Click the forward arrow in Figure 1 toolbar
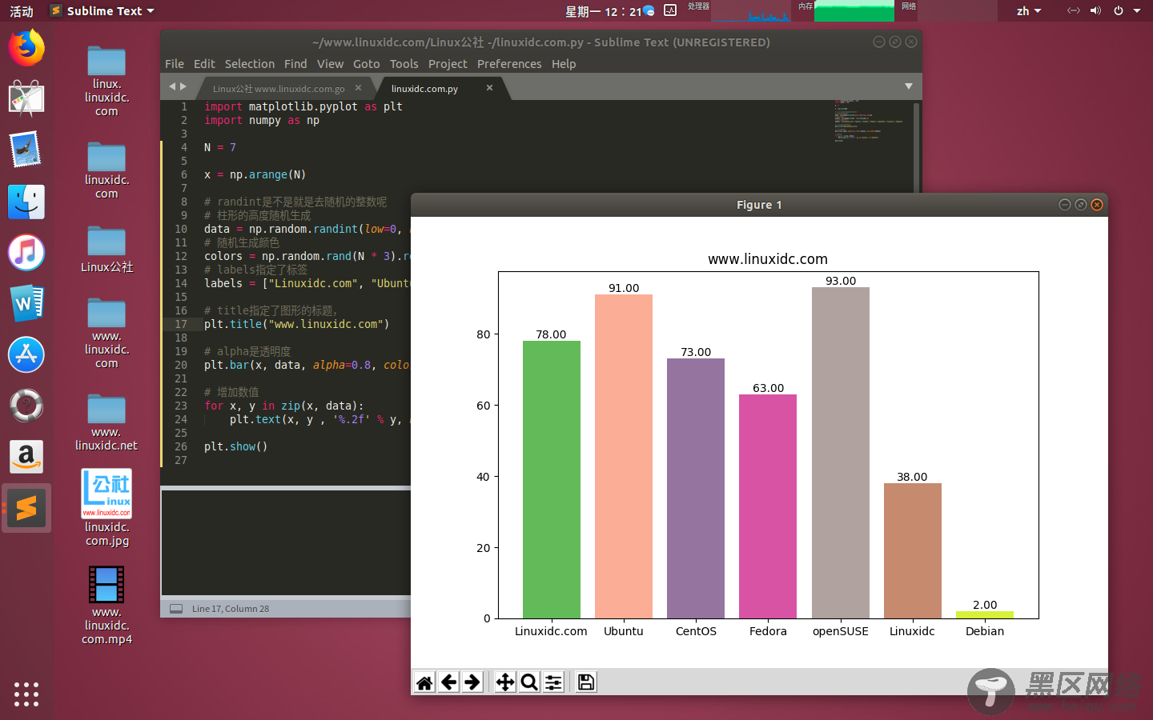This screenshot has width=1153, height=720. (x=473, y=682)
